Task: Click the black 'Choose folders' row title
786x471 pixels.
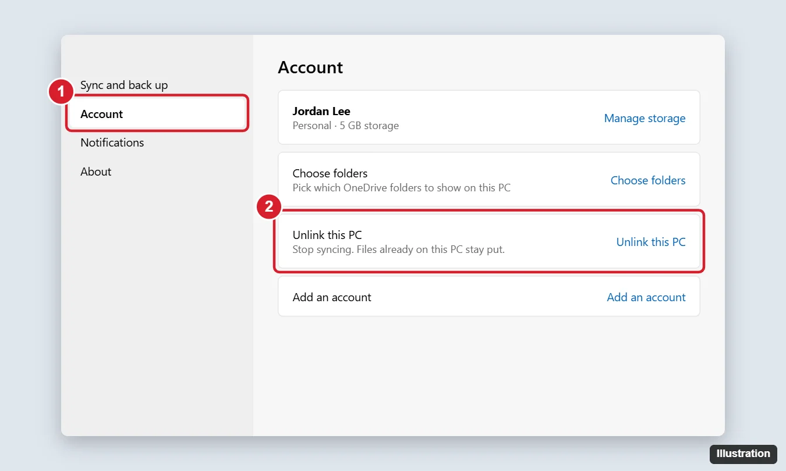Action: point(330,173)
